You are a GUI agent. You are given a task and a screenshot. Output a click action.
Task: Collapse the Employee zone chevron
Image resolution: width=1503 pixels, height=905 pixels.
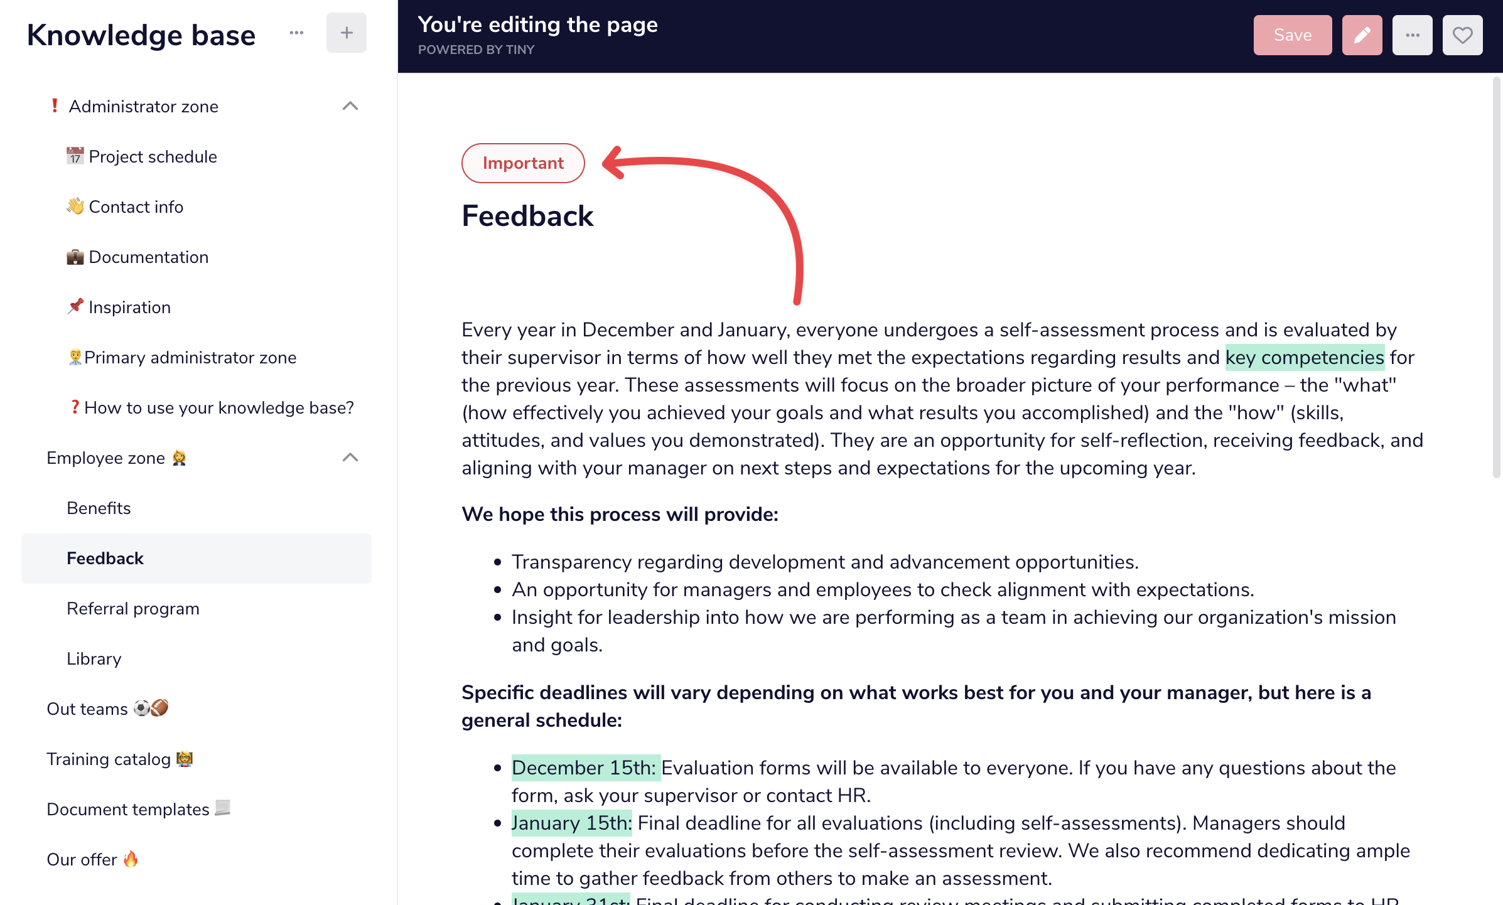pyautogui.click(x=350, y=458)
